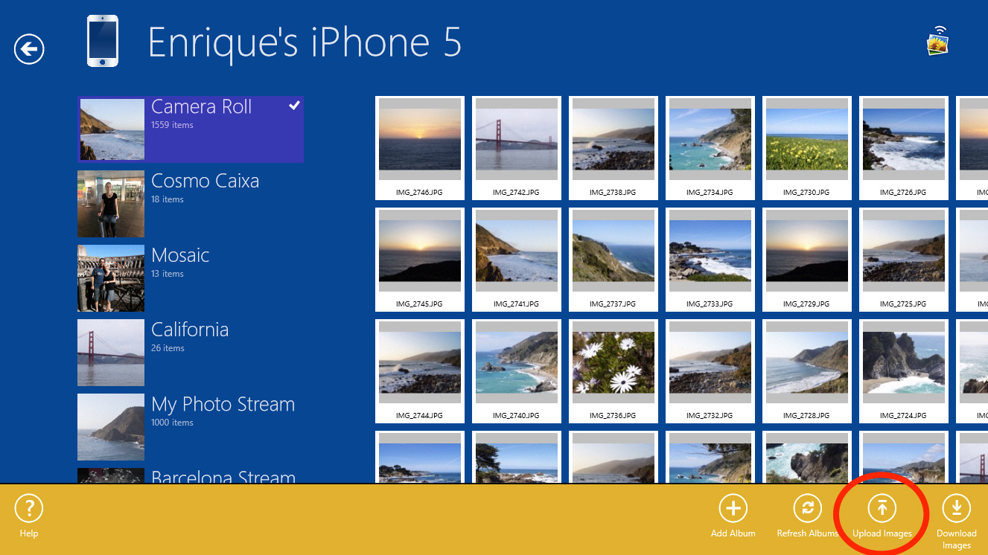Screen dimensions: 988x555
Task: Select photo IMG_2740.JPG
Action: pos(517,371)
